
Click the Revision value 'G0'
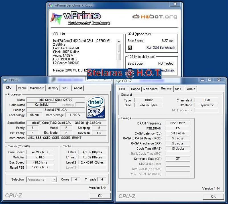99,133
